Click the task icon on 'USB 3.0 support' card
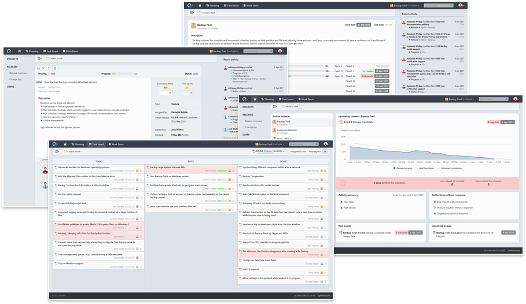 tap(240, 269)
